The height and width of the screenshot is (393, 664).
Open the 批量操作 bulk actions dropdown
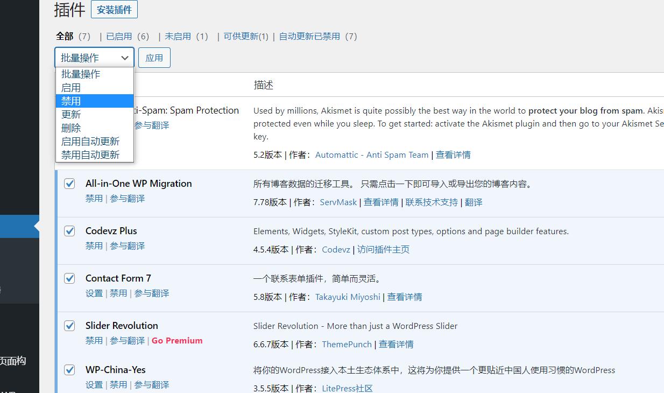94,58
